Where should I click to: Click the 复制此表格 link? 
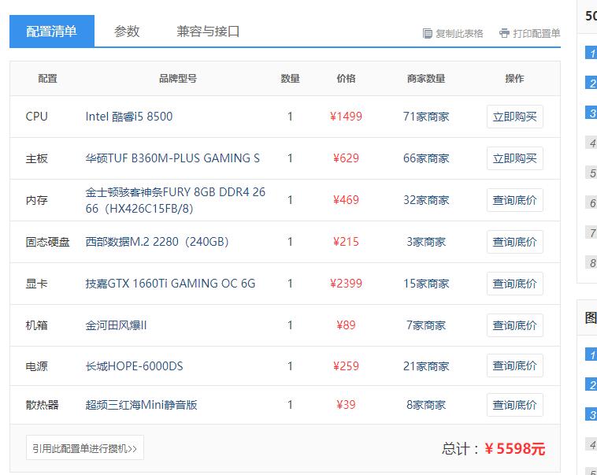(x=459, y=34)
